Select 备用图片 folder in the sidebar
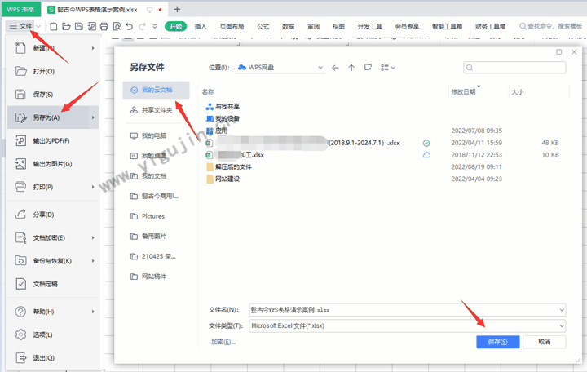Screen dimensions: 587x372 (x=156, y=237)
